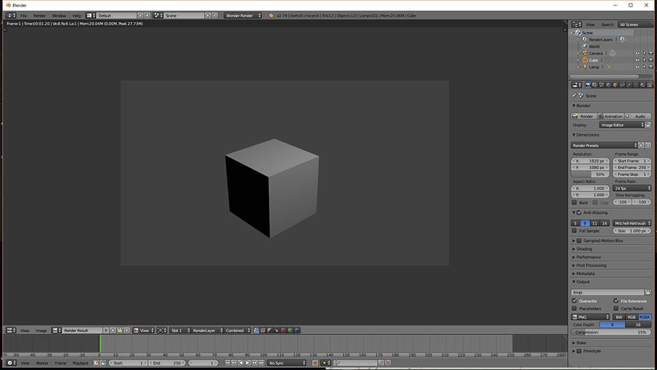The image size is (657, 370).
Task: Click the color and alpha display icon
Action: (x=256, y=330)
